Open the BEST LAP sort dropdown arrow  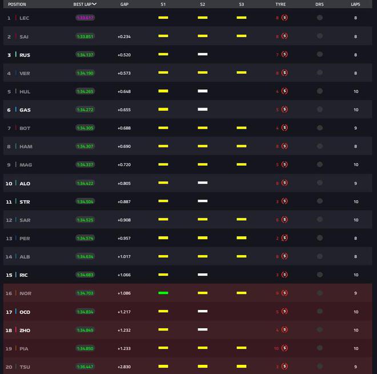pos(94,4)
